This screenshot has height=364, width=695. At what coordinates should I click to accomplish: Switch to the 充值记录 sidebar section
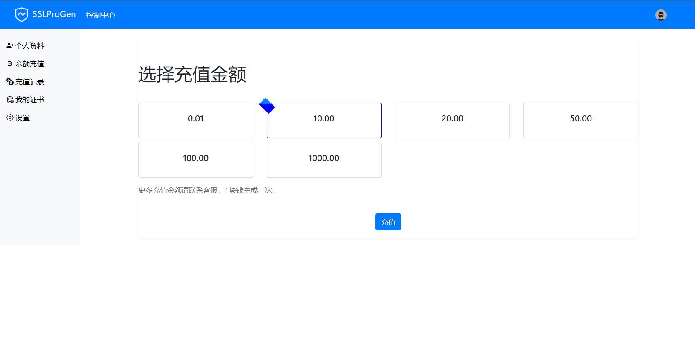pos(30,81)
